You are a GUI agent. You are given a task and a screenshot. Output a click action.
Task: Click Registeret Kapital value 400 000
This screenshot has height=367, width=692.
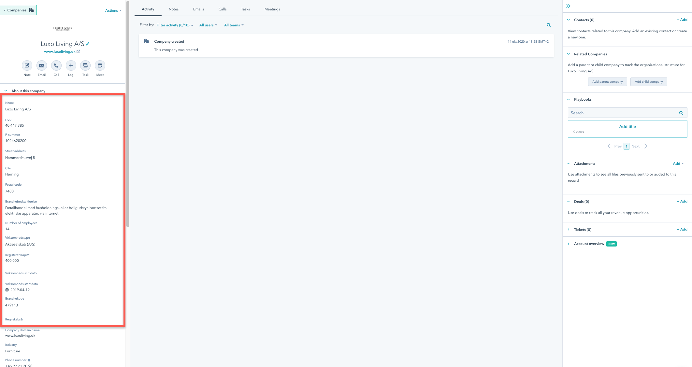pos(12,261)
